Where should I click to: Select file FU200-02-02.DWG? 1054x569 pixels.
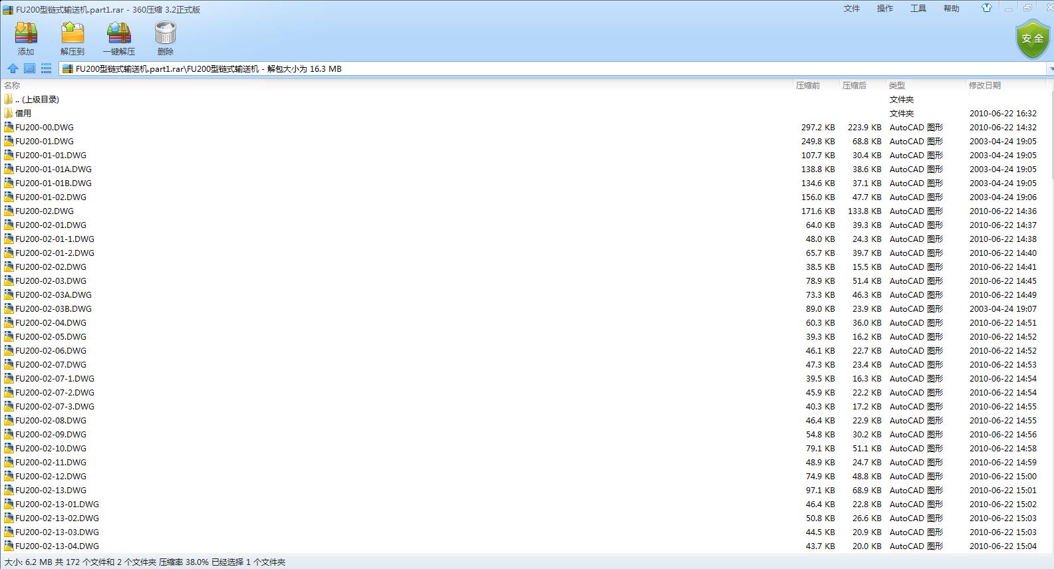point(51,267)
